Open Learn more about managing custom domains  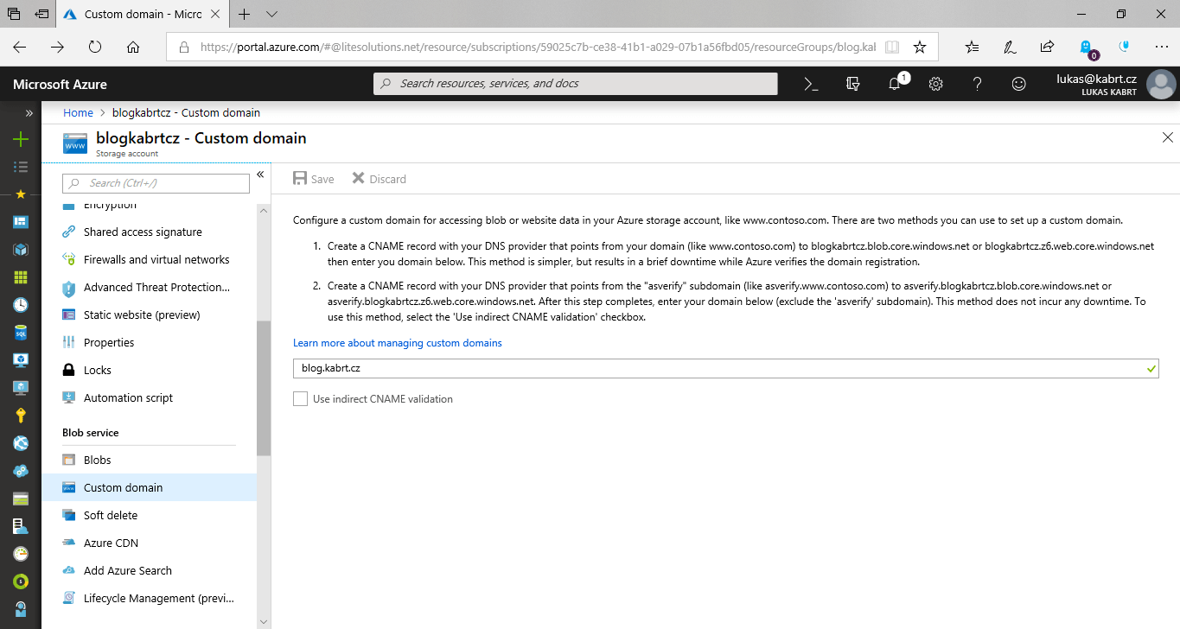398,343
